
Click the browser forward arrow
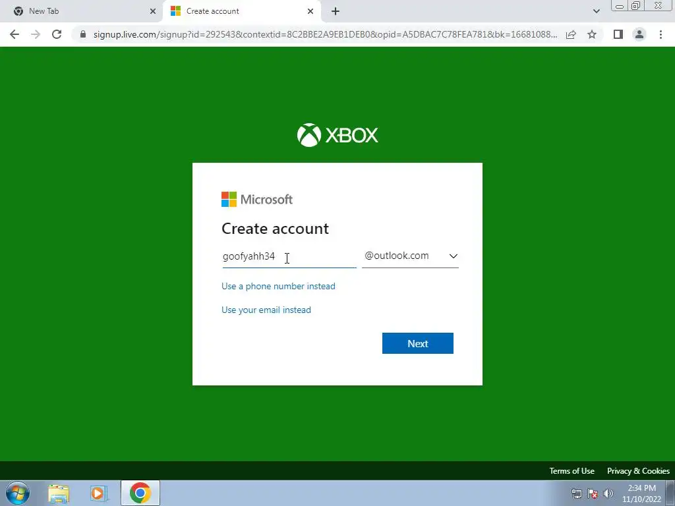(x=36, y=34)
